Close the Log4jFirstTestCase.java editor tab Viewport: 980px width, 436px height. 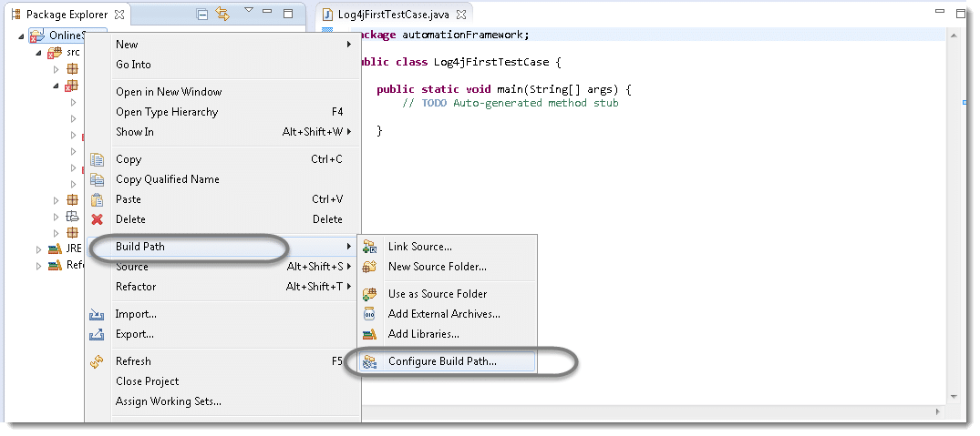tap(461, 15)
